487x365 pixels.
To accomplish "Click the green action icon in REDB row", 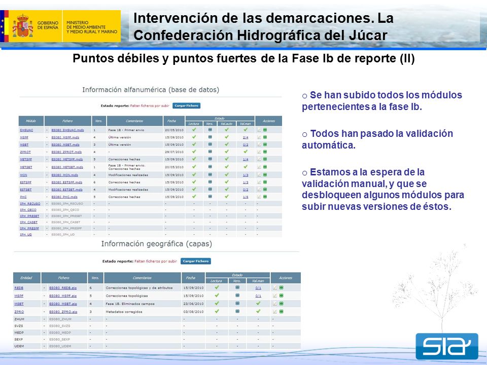I will coord(282,287).
